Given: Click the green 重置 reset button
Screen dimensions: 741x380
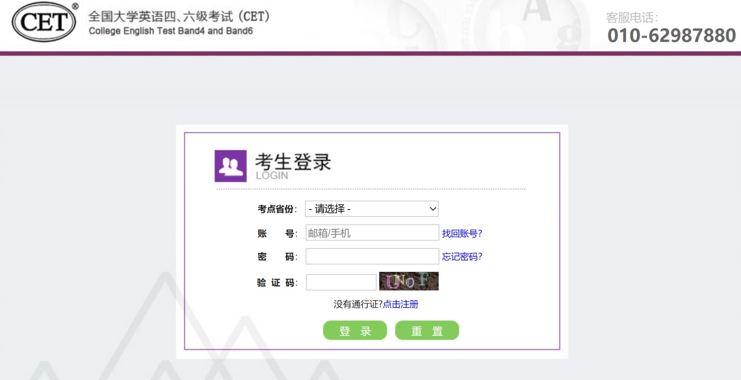Looking at the screenshot, I should point(427,330).
